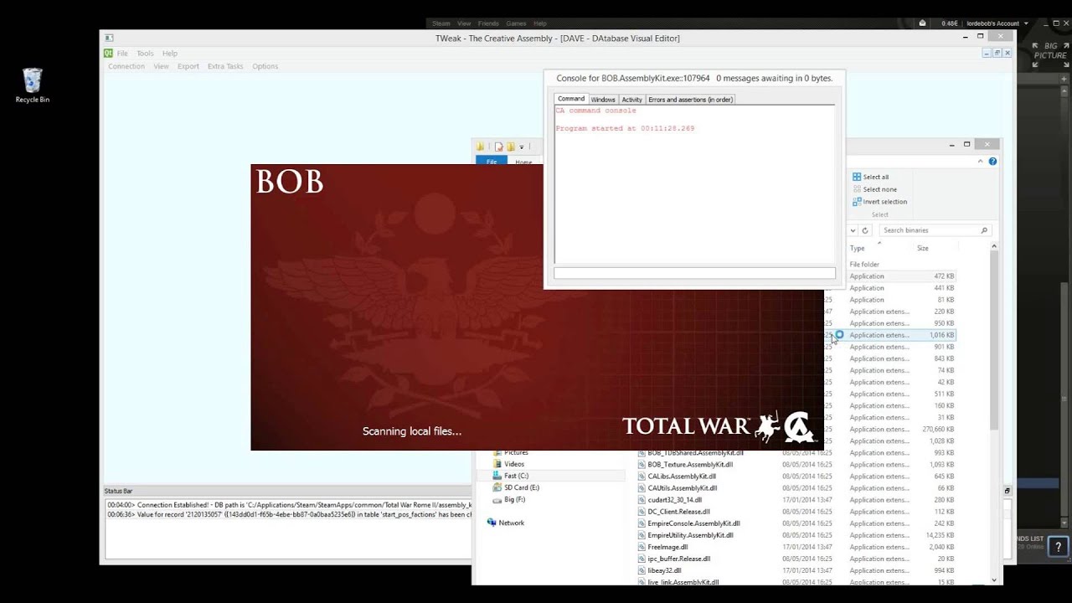Click the properties icon in Explorer title bar
This screenshot has height=603, width=1072.
tap(498, 147)
